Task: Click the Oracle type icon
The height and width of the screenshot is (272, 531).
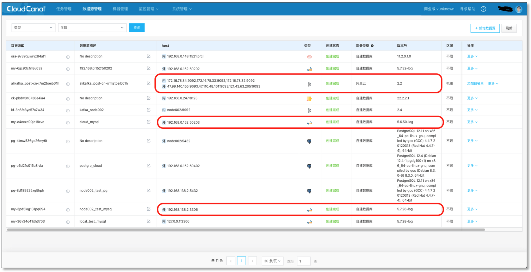Action: point(309,57)
